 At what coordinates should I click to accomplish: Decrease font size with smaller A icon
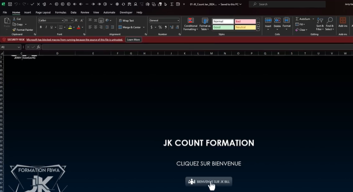point(82,20)
